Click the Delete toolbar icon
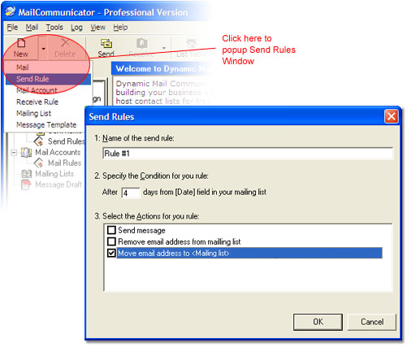 tap(65, 43)
